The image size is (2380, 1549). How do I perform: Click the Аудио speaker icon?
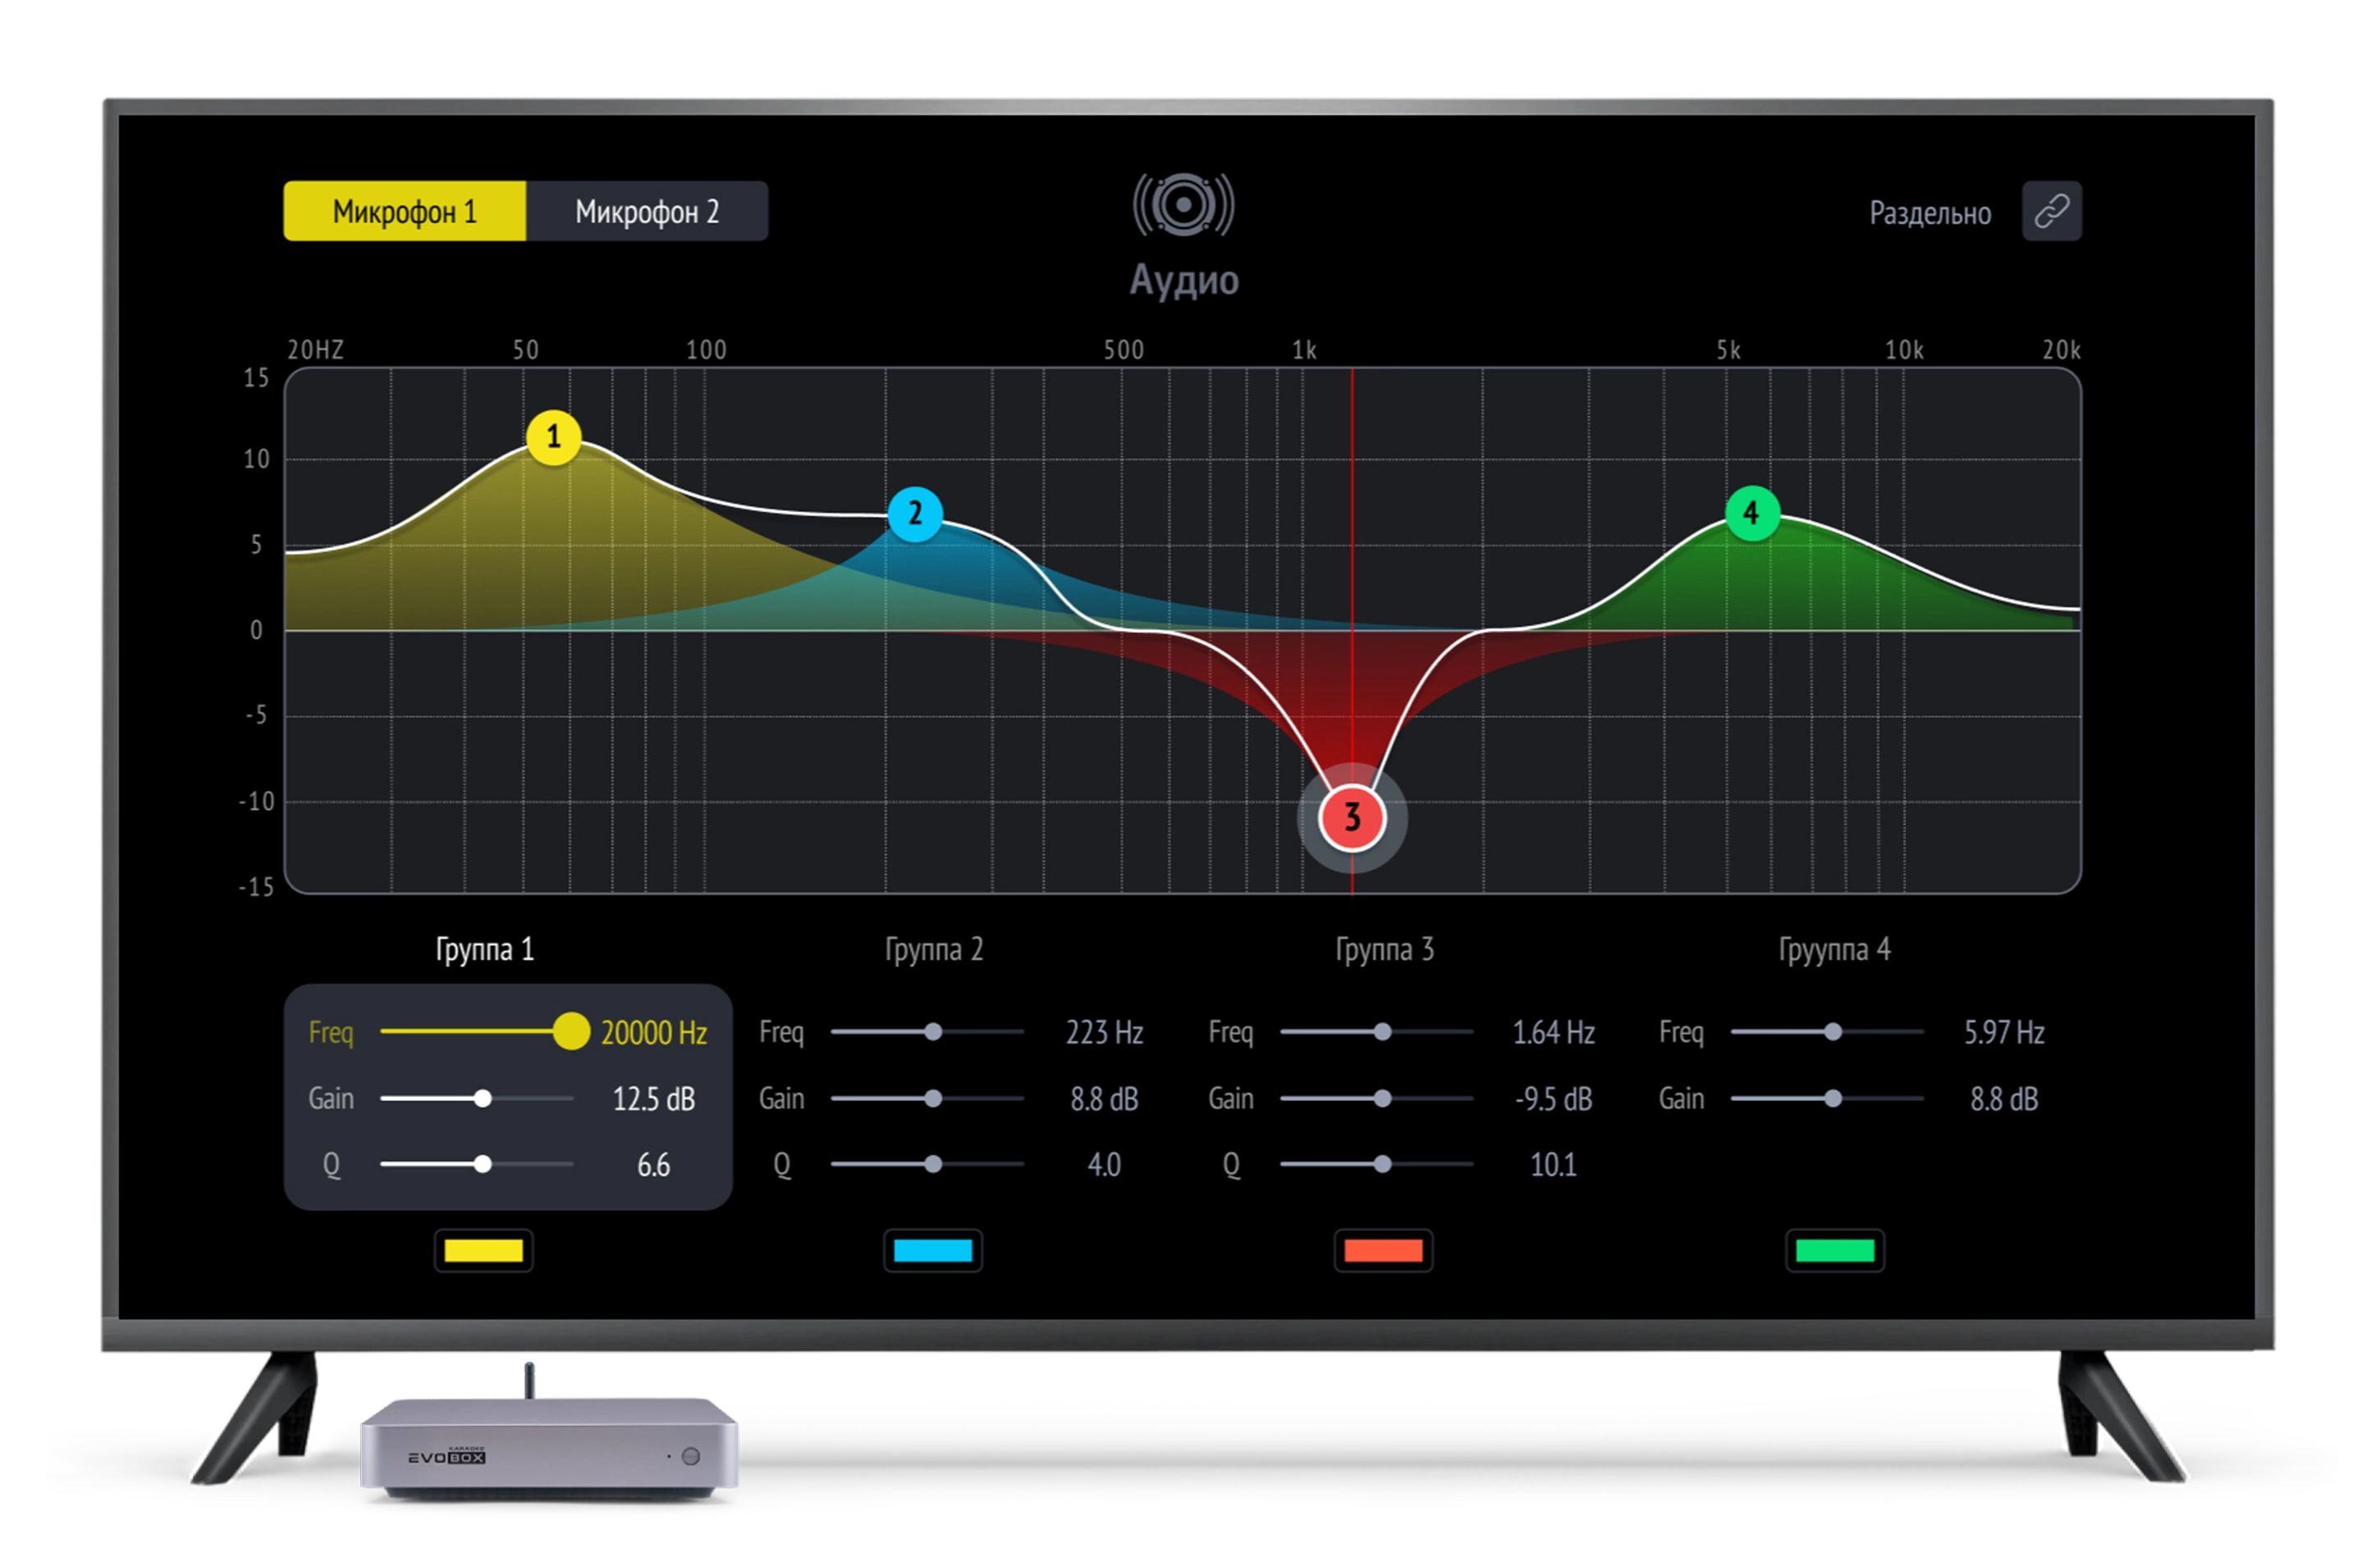tap(1183, 205)
